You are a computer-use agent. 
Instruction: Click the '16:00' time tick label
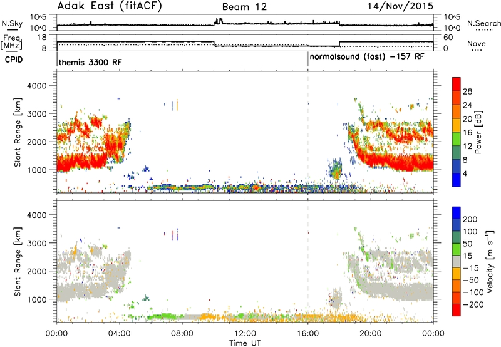307,334
